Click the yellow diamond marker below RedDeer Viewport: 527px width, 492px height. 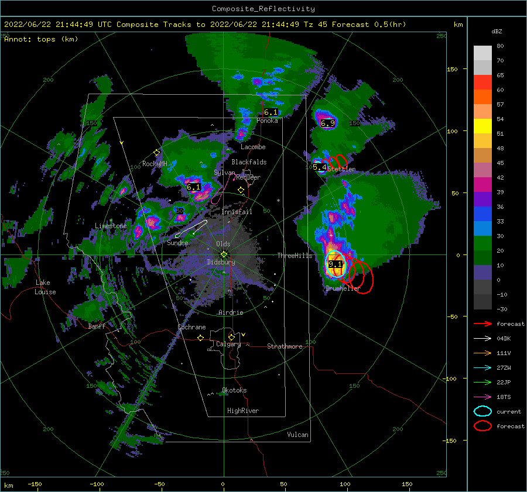(x=241, y=190)
